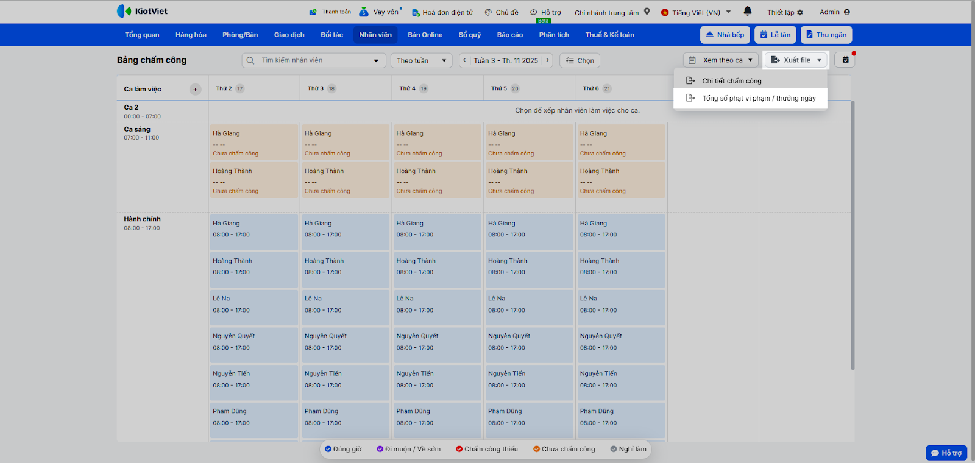Open the Đối tác menu
The image size is (975, 463).
(331, 35)
